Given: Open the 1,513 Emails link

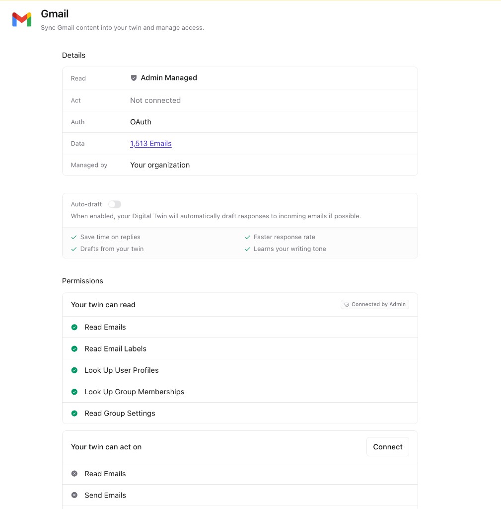Looking at the screenshot, I should click(x=151, y=144).
